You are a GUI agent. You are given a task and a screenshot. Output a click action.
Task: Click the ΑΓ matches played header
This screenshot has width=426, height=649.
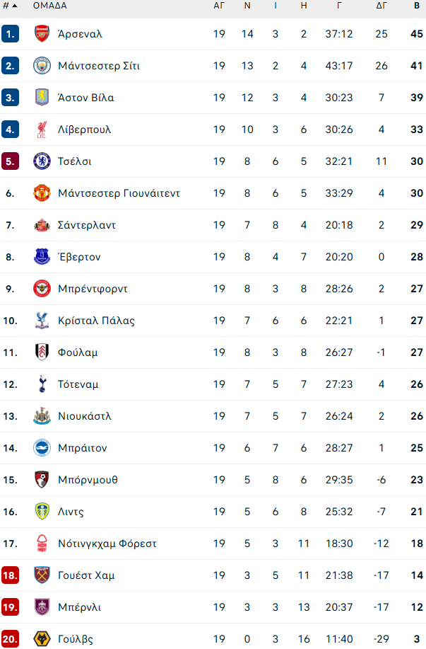pyautogui.click(x=219, y=5)
